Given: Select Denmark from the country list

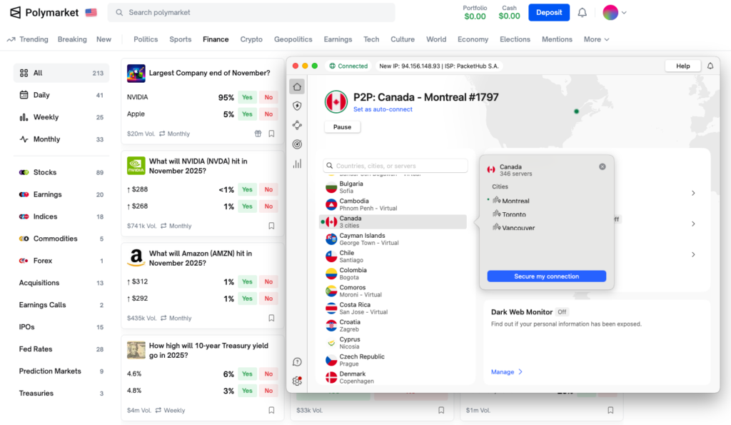Looking at the screenshot, I should pos(393,377).
